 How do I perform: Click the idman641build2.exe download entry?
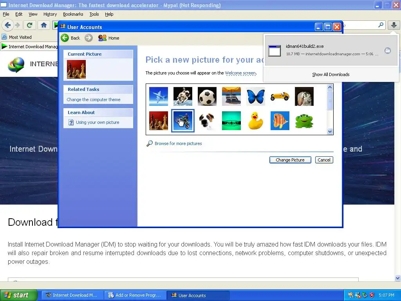click(331, 51)
